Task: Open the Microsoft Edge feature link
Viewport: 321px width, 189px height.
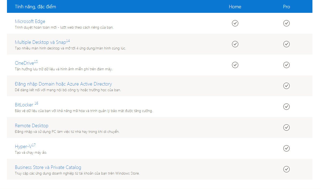Action: point(30,21)
